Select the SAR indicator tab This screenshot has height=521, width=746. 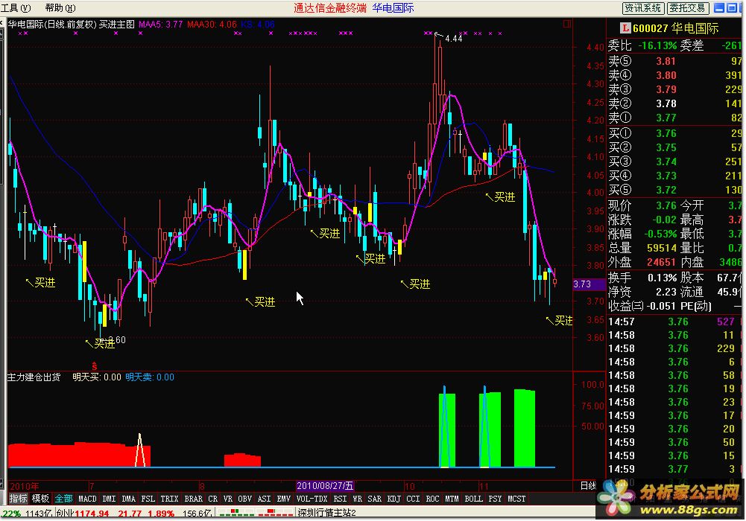click(x=374, y=499)
